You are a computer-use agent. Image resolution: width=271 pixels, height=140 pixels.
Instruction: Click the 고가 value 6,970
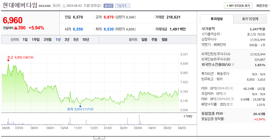pyautogui.click(x=109, y=17)
